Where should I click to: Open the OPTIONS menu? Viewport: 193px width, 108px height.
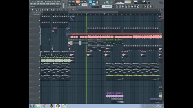(x=52, y=4)
